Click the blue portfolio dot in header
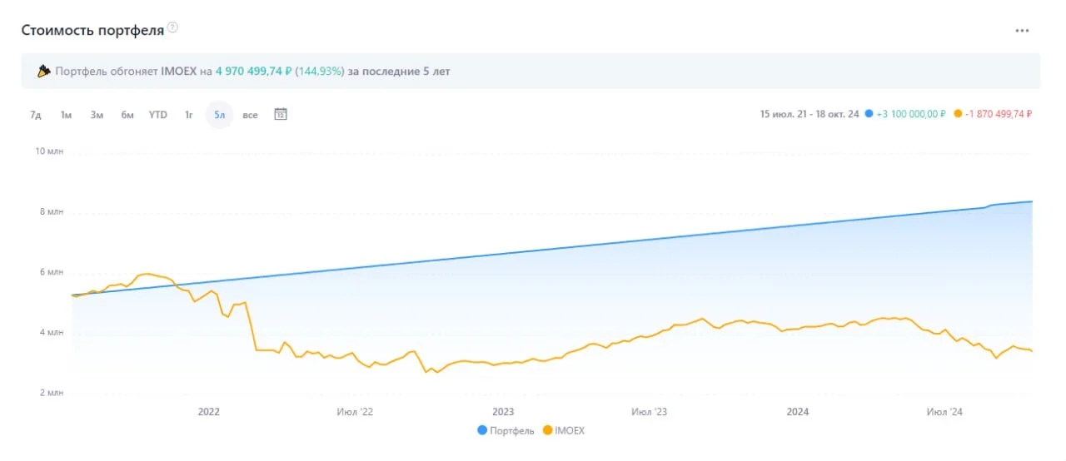The width and height of the screenshot is (1066, 461). pos(869,114)
